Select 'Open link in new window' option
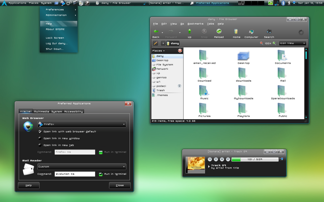 [40, 138]
